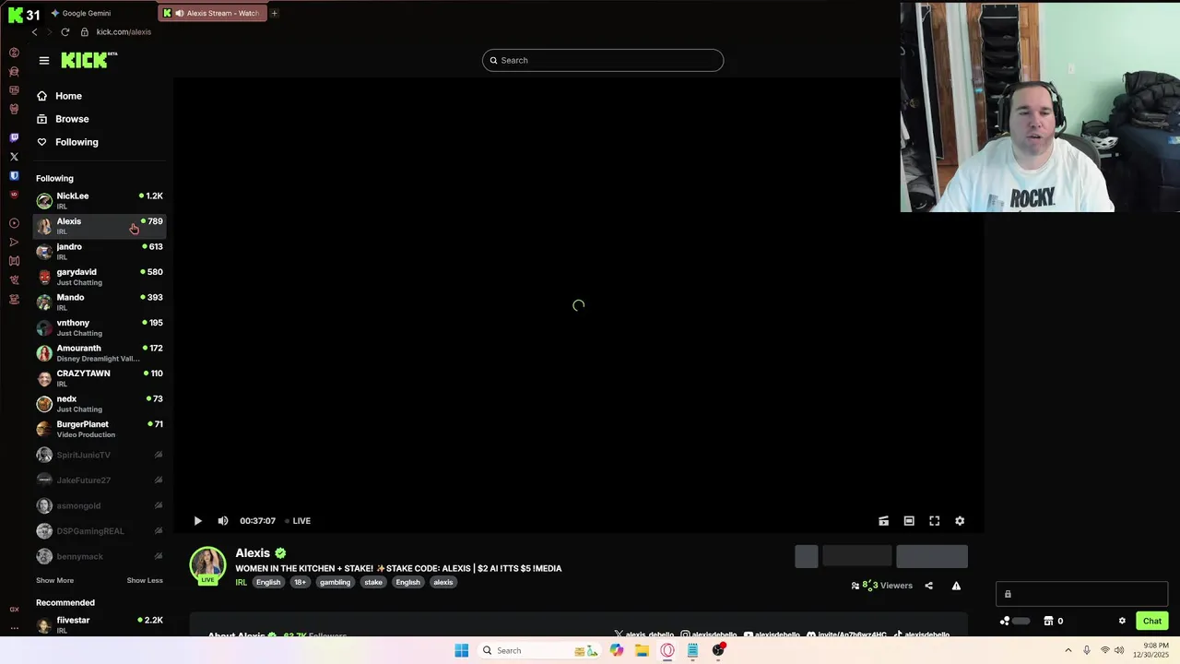Open BurgerPlanet's channel
The image size is (1180, 664).
pyautogui.click(x=100, y=429)
